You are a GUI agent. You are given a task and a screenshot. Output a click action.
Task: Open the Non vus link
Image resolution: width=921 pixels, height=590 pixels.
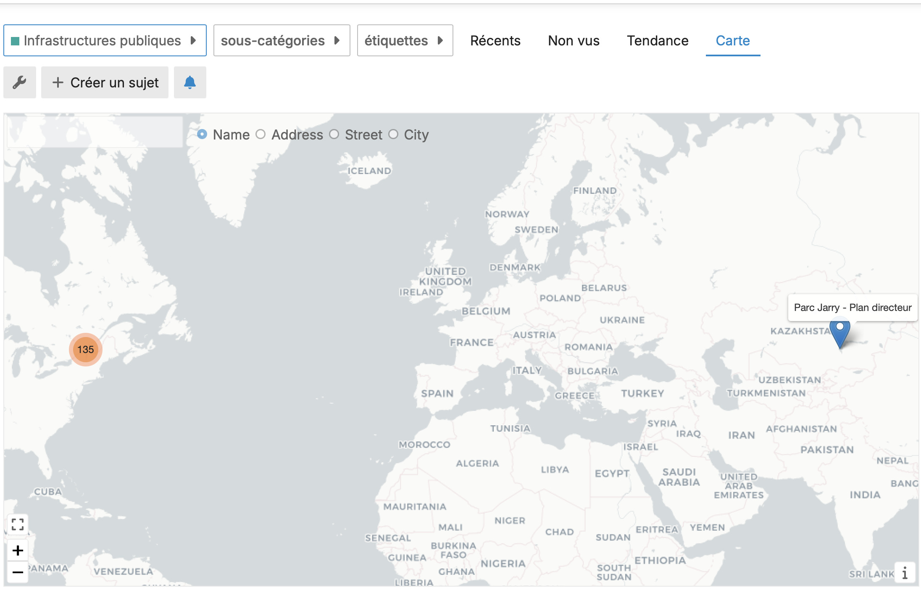coord(574,40)
